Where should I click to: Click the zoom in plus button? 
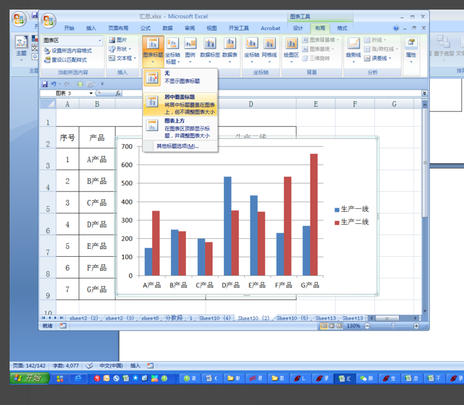tap(417, 326)
